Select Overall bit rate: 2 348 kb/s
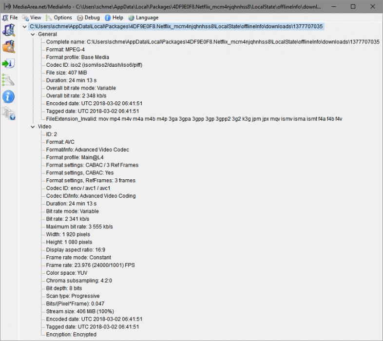Image resolution: width=383 pixels, height=341 pixels. (76, 96)
